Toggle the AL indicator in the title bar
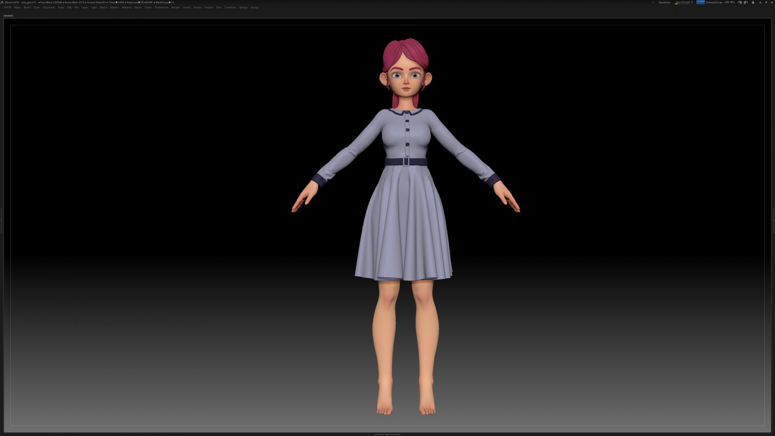The height and width of the screenshot is (436, 775). click(653, 2)
